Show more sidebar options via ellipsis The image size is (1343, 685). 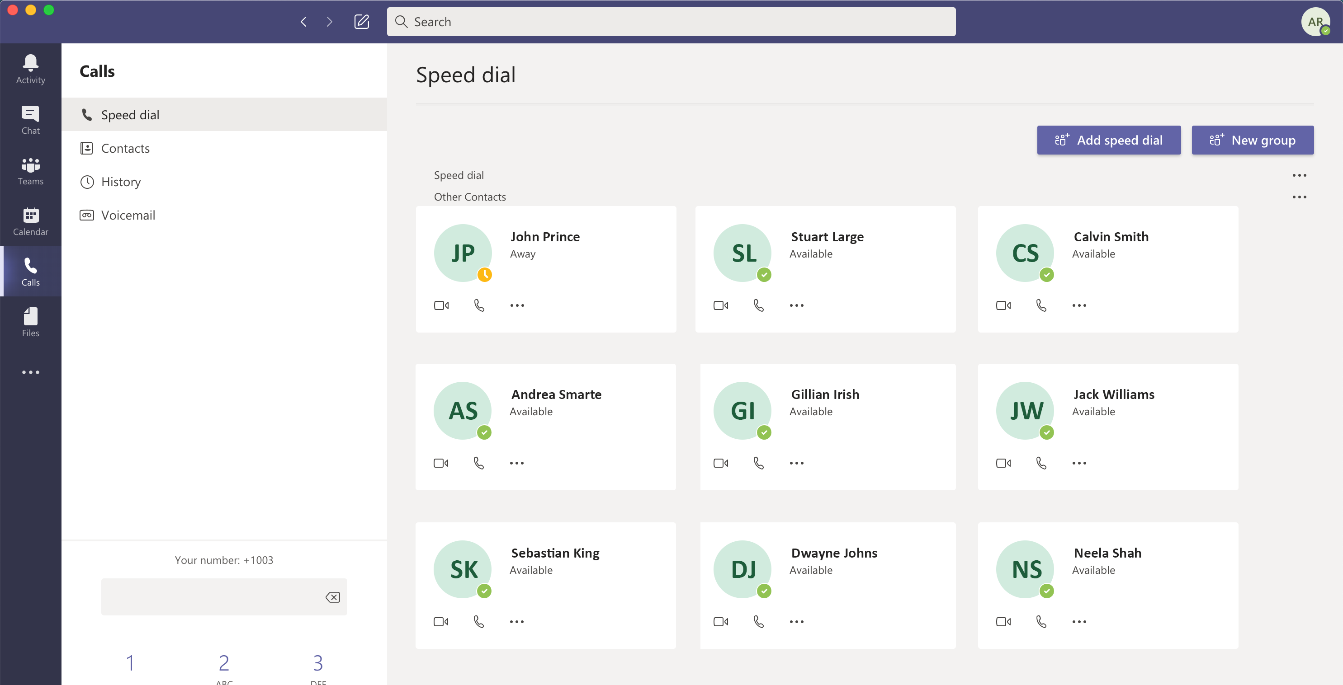pyautogui.click(x=30, y=371)
